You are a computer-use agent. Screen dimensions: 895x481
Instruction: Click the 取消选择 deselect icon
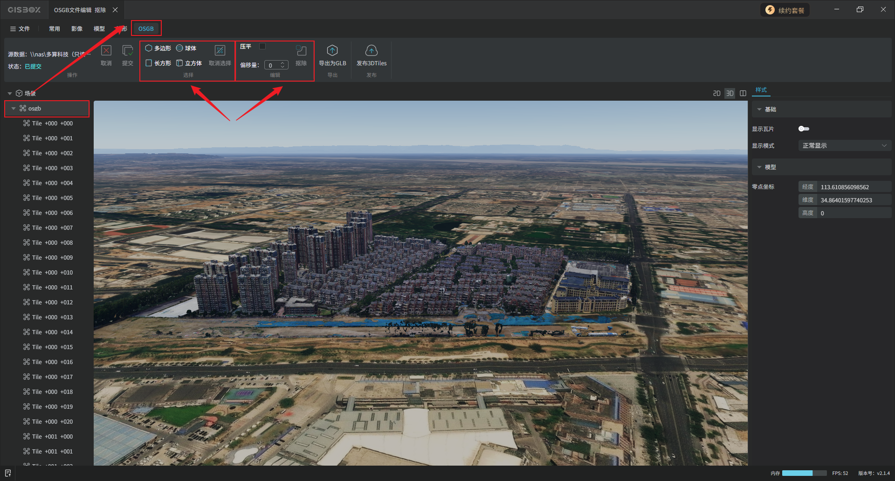[x=220, y=50]
